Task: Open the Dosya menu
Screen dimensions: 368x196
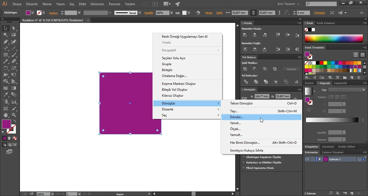Action: (17, 4)
